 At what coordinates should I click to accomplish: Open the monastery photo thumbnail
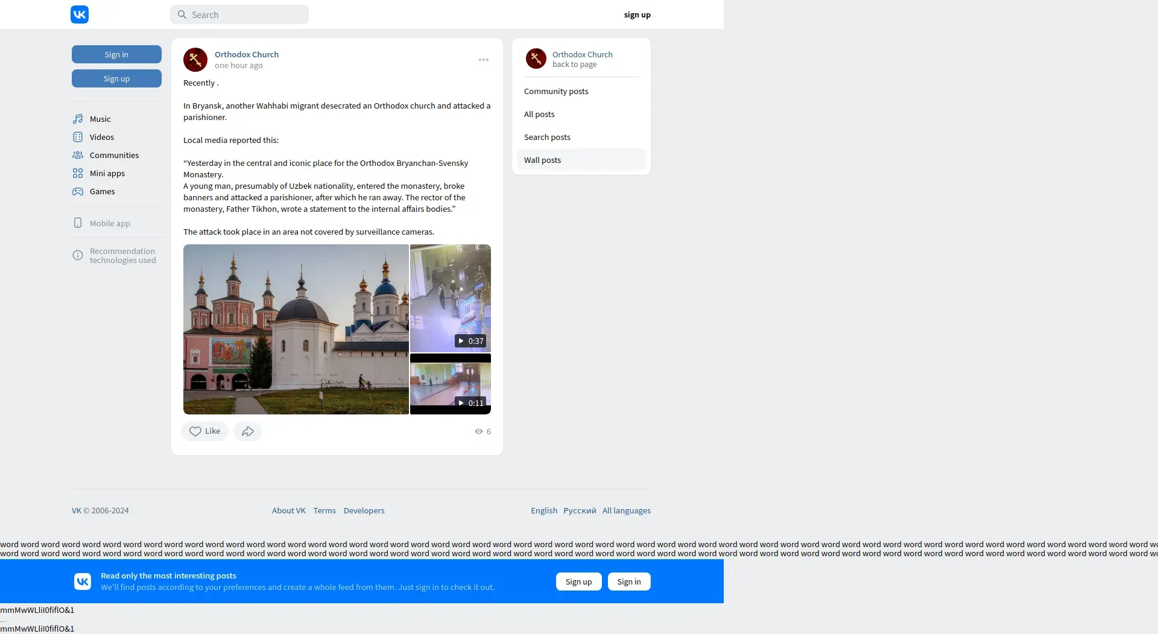296,329
